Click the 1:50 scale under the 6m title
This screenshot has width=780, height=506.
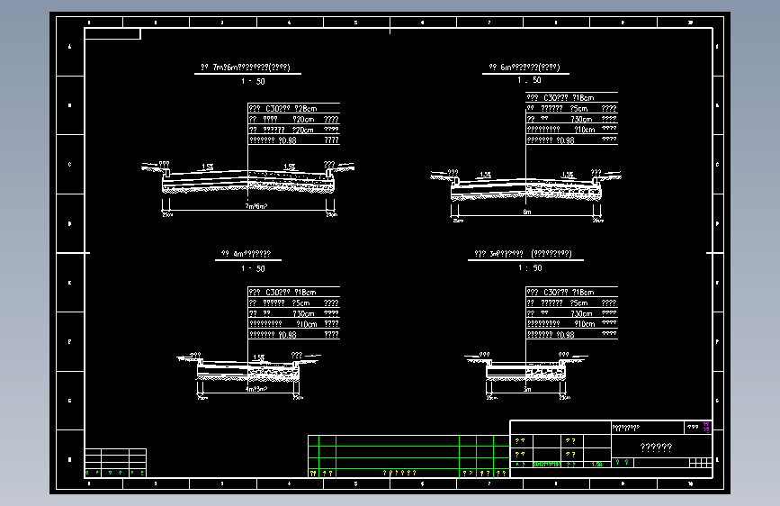[529, 80]
